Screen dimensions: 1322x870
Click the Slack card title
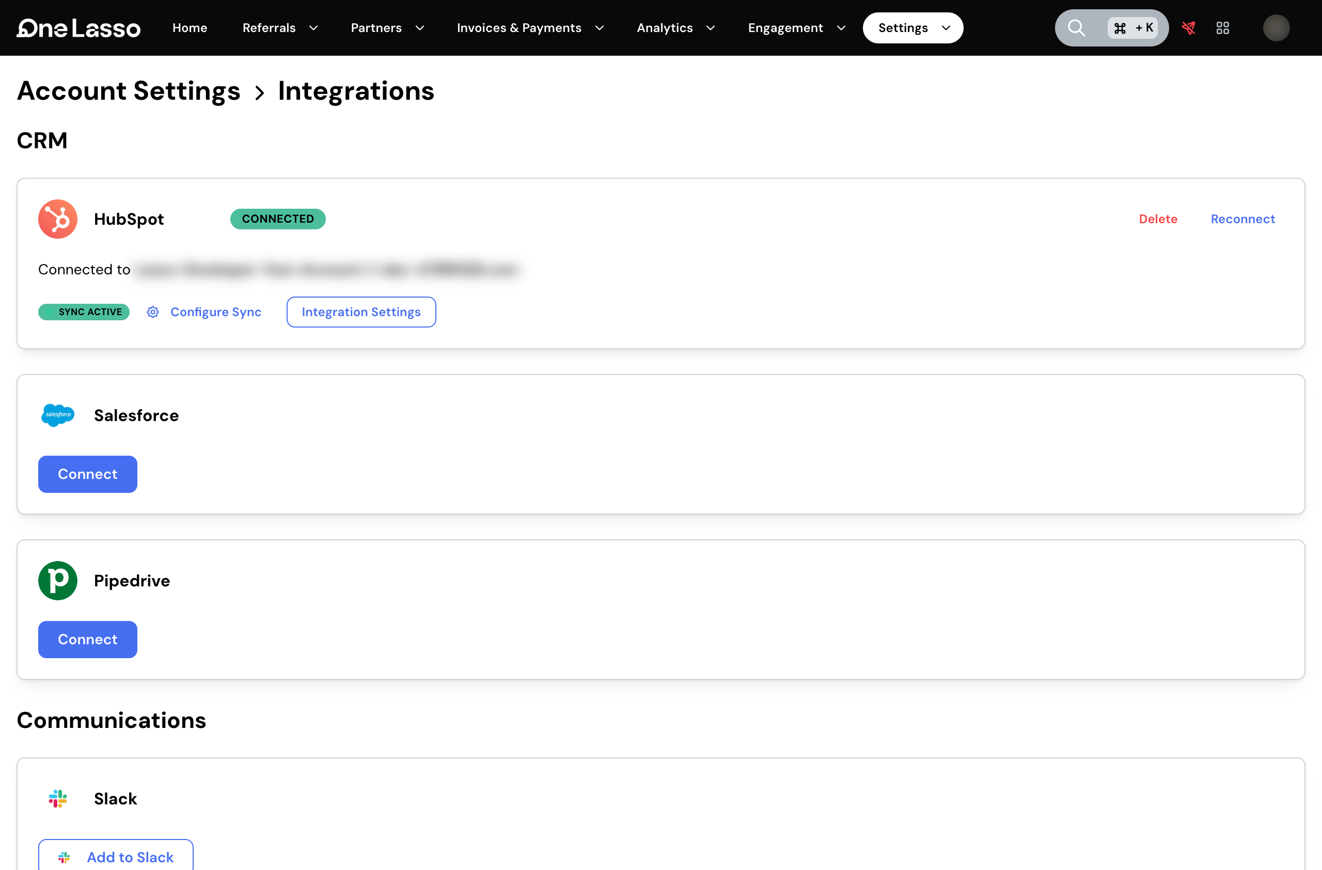click(115, 798)
